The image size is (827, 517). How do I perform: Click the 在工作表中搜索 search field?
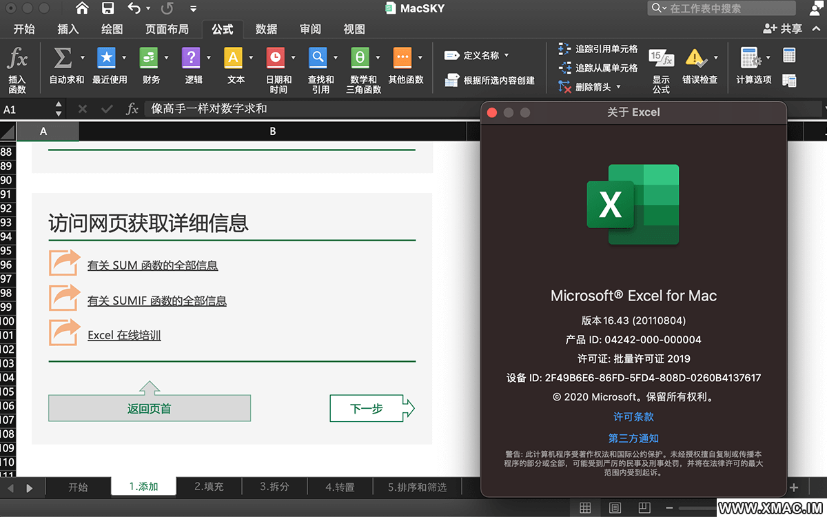[721, 8]
